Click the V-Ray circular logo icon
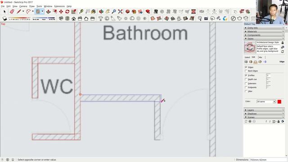 (233, 18)
